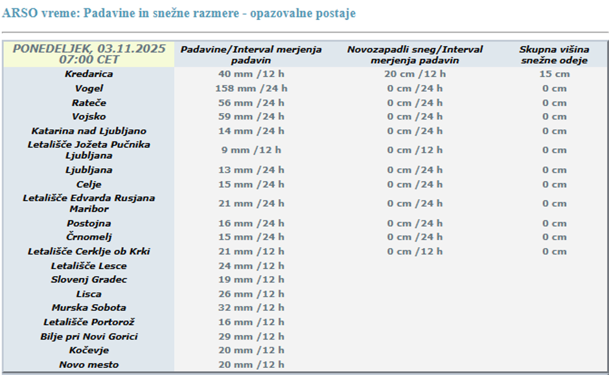Click Letališče Edvarda Rusjana Maribor station name

(89, 204)
